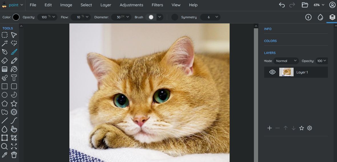Select the Curve tool
The height and width of the screenshot is (162, 337).
(x=14, y=121)
